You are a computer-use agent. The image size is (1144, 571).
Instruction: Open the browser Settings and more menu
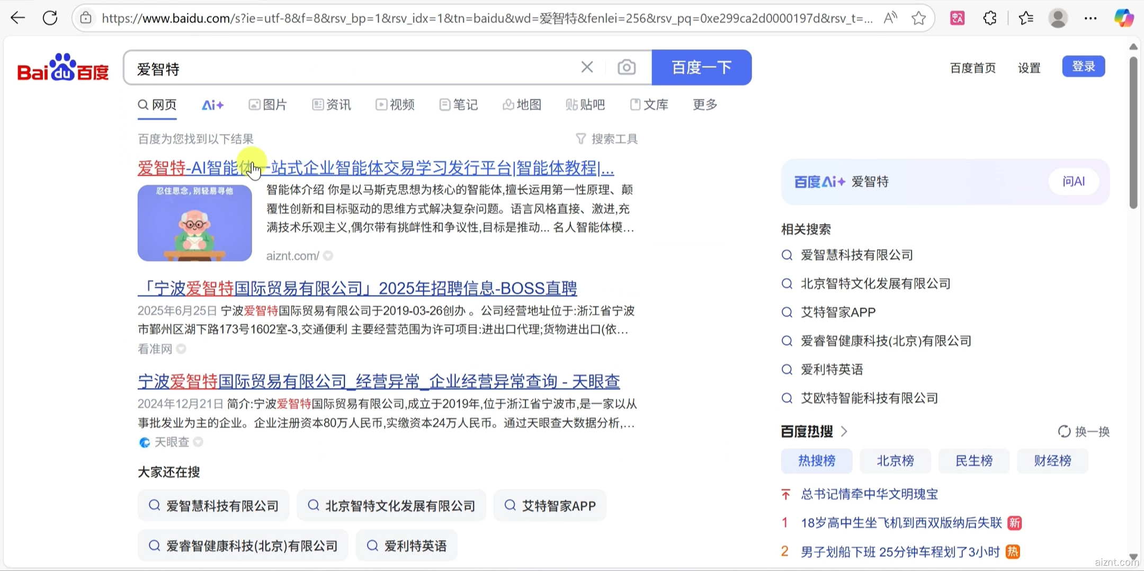(x=1091, y=19)
